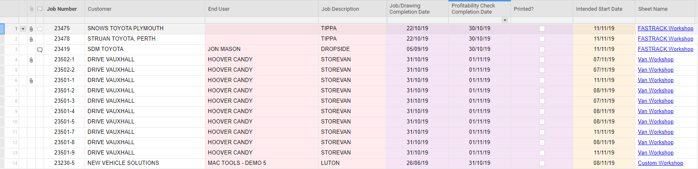Open FASTRACK Workshop link for job 23475

[665, 29]
